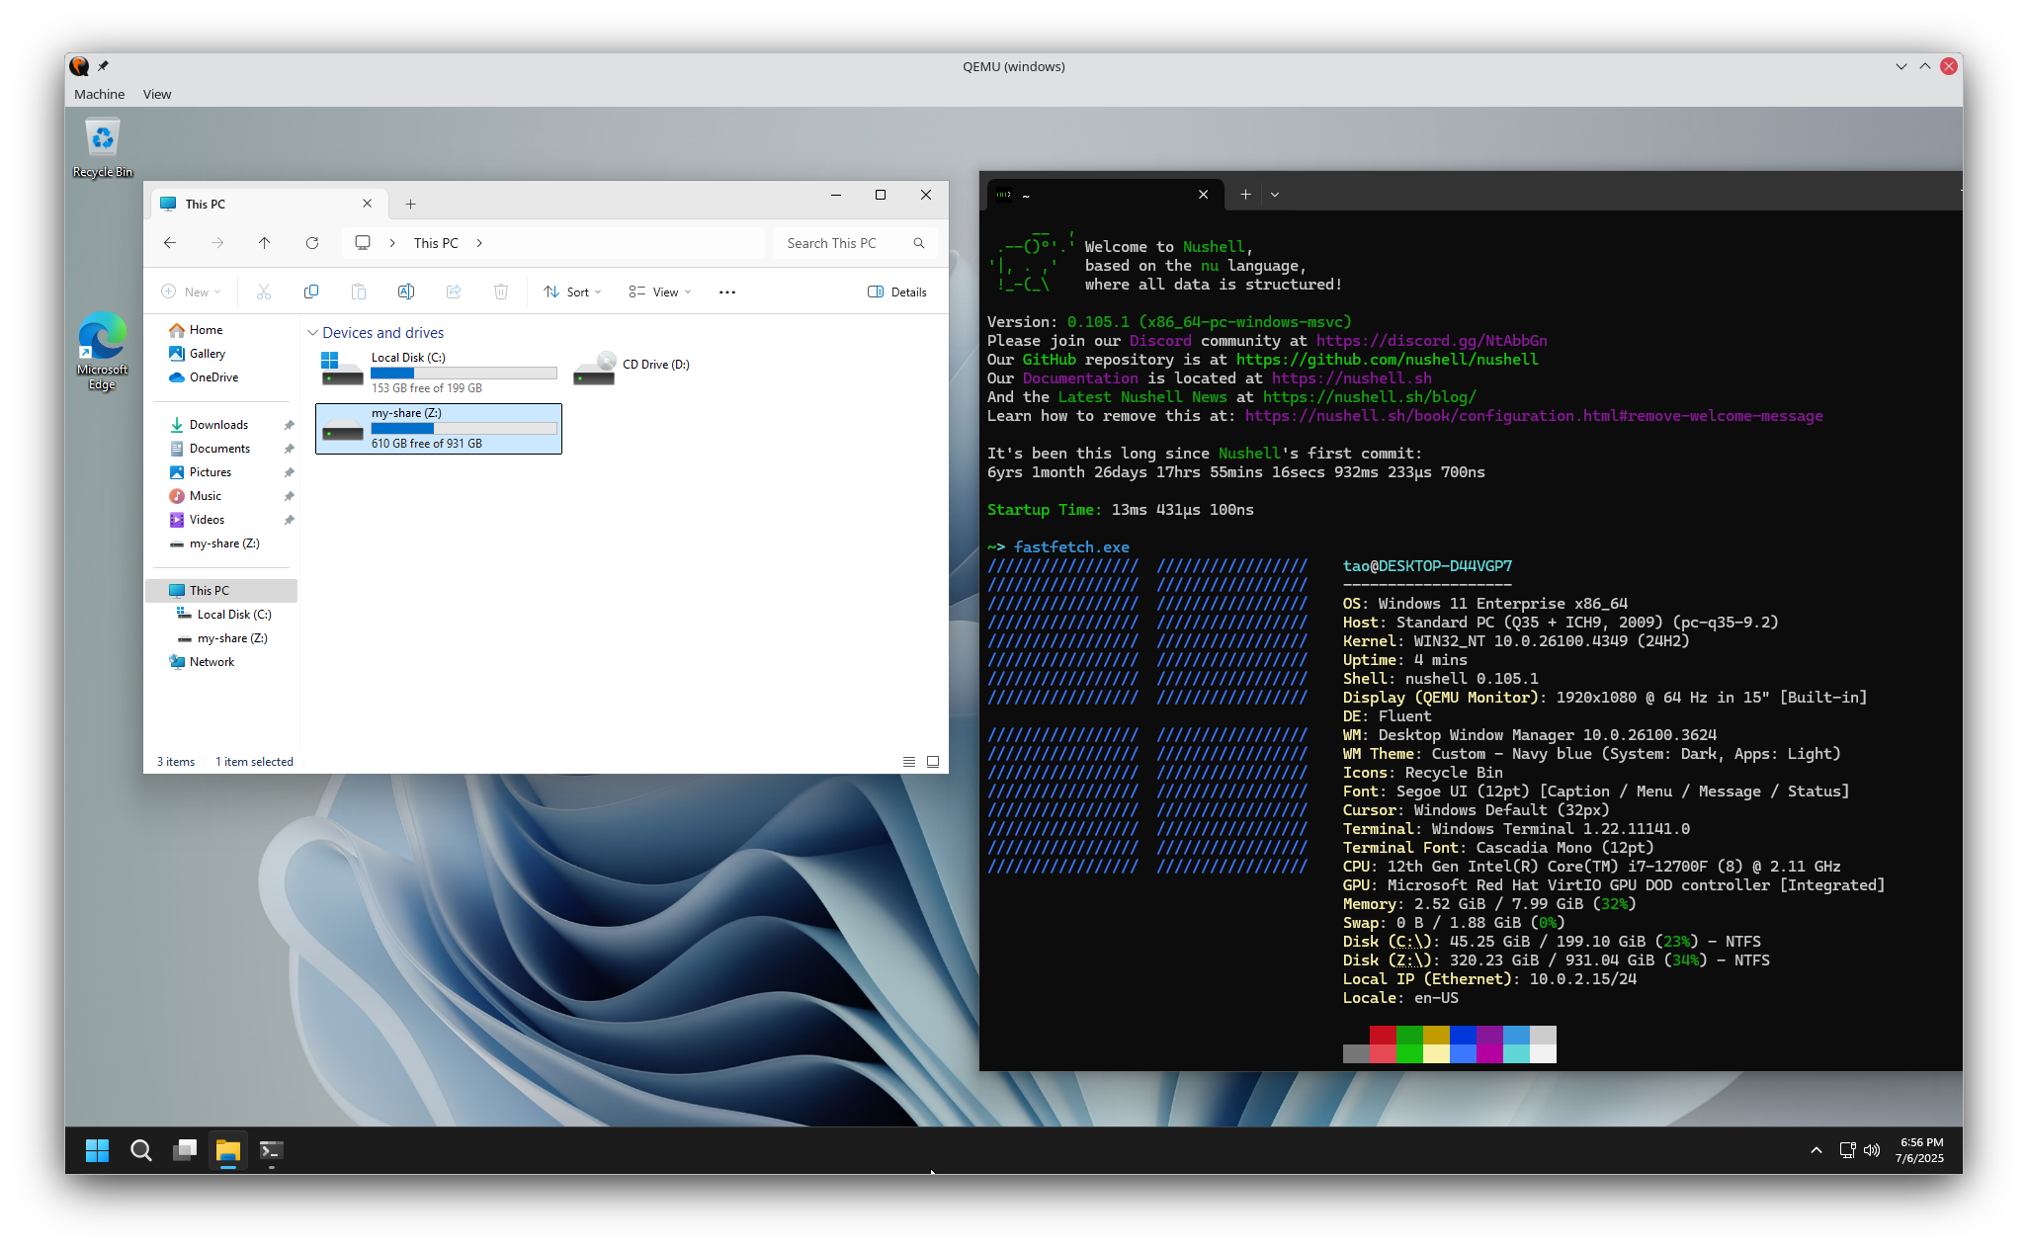Open Recycle Bin on desktop
This screenshot has height=1251, width=2028.
pyautogui.click(x=103, y=148)
